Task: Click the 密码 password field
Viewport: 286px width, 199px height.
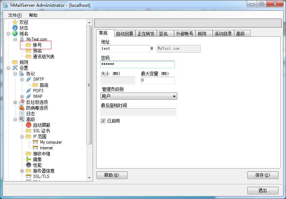Action: point(138,64)
